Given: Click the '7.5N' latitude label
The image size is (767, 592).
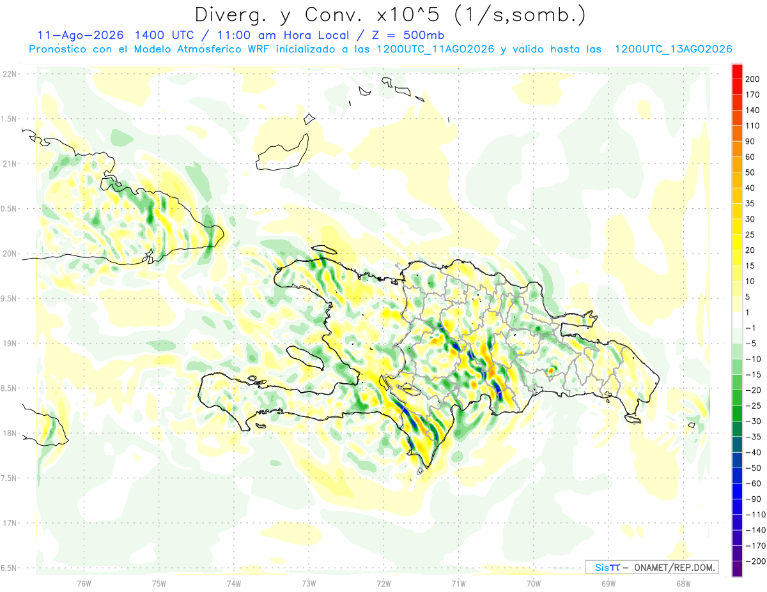Looking at the screenshot, I should [x=10, y=478].
